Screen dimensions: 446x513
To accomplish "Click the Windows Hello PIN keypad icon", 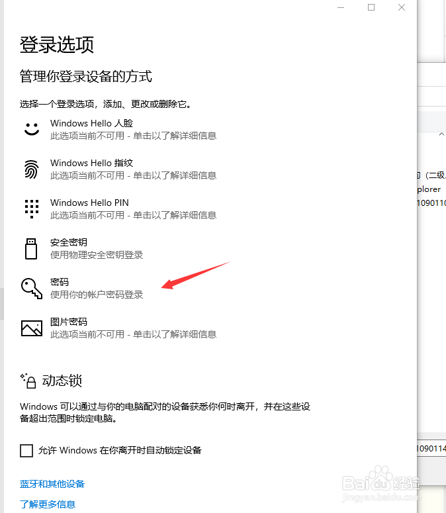I will [32, 209].
